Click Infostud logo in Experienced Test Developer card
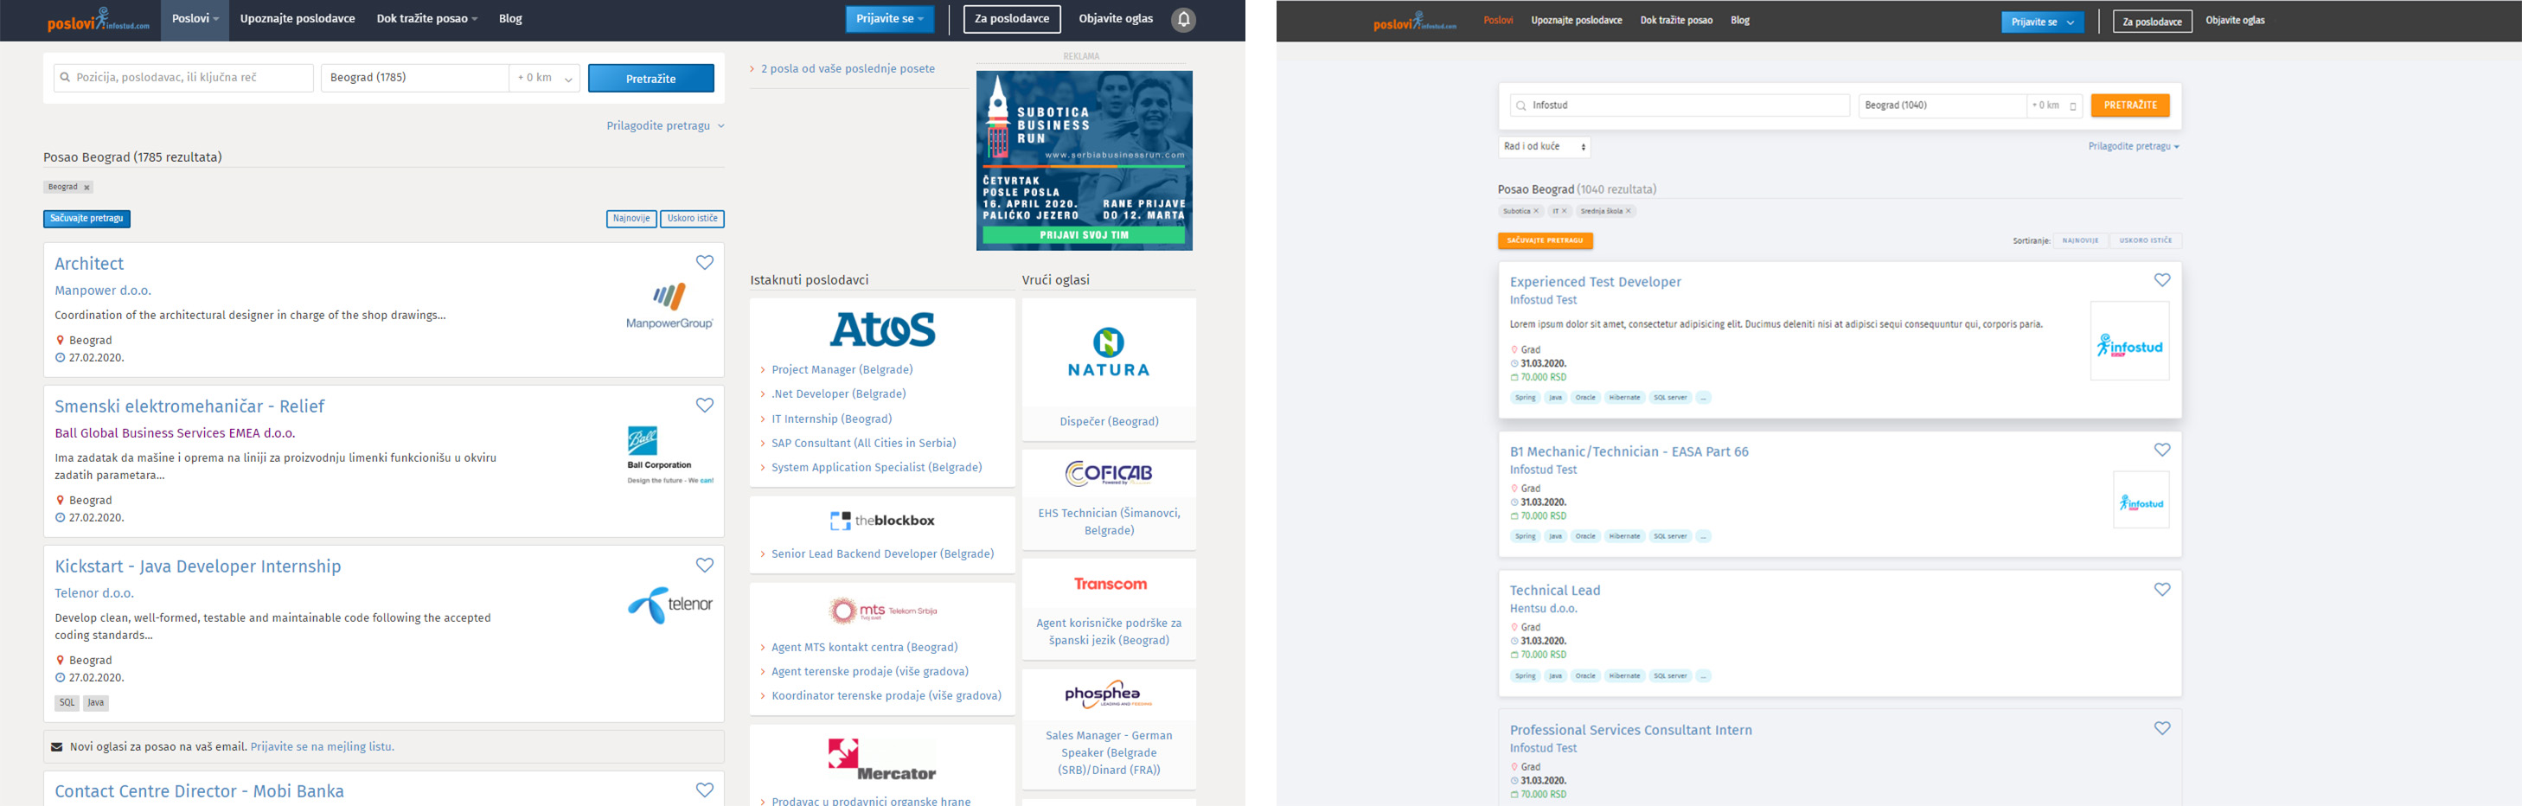Image resolution: width=2522 pixels, height=806 pixels. click(2129, 341)
